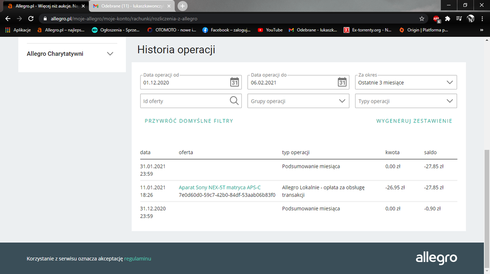Open YouTube bookmark

(x=270, y=30)
